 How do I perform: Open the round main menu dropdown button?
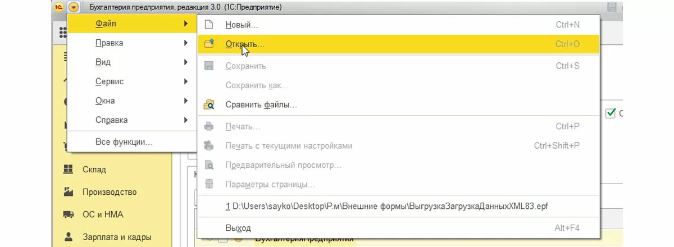pos(74,7)
